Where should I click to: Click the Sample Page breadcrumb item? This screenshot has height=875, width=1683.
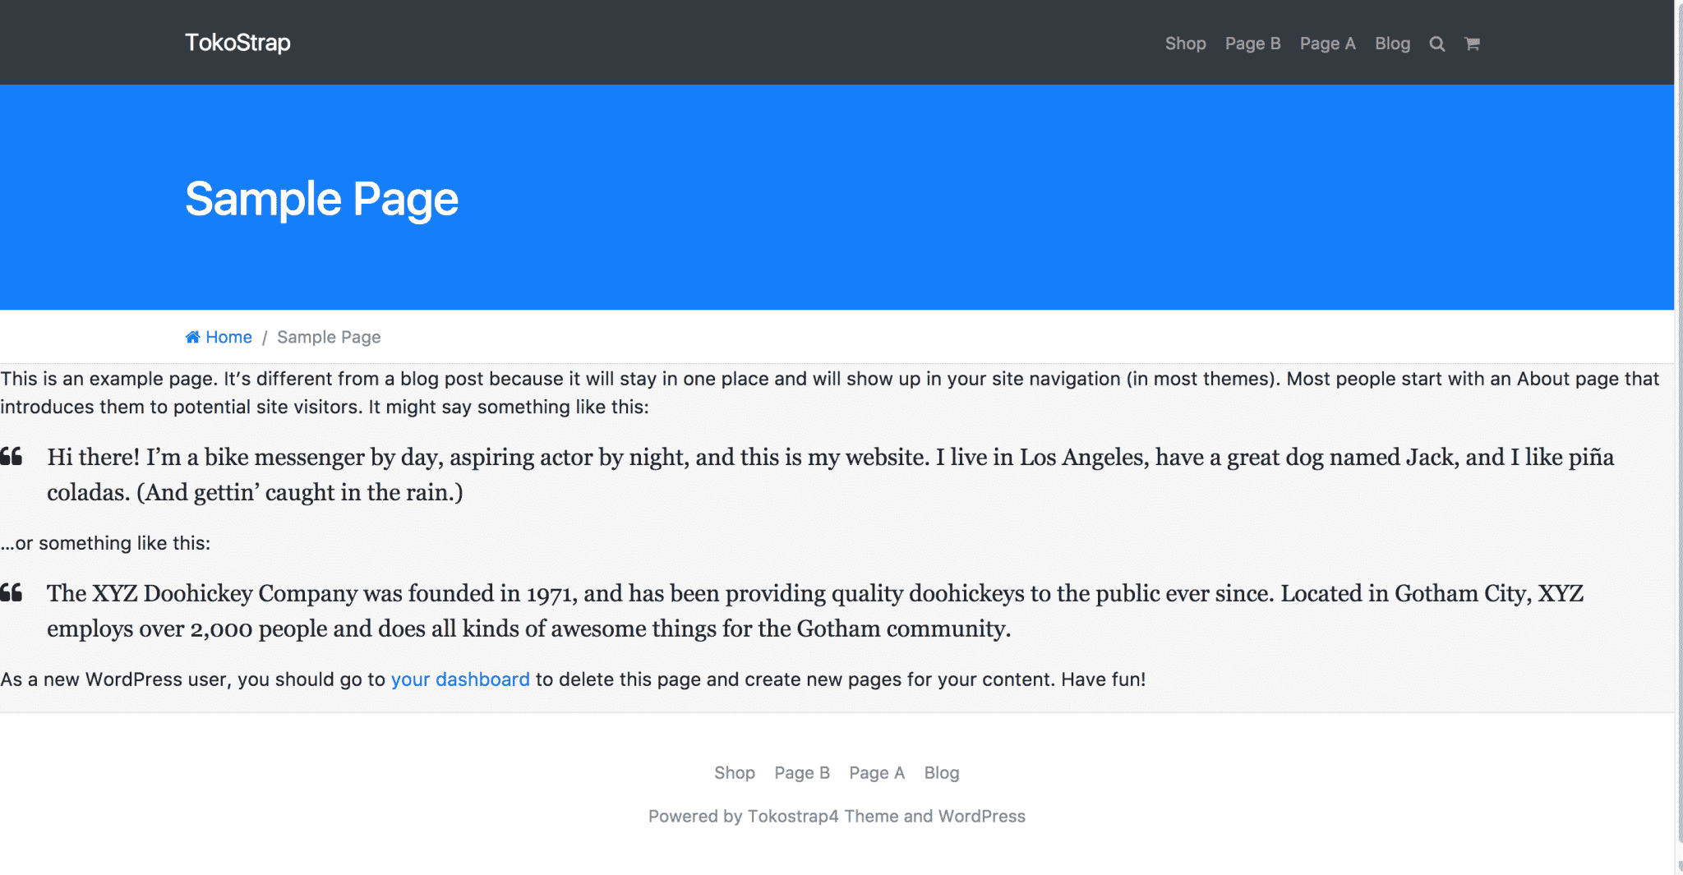329,337
